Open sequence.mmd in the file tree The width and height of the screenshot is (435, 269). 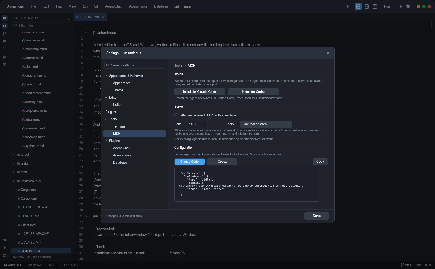pos(36,111)
